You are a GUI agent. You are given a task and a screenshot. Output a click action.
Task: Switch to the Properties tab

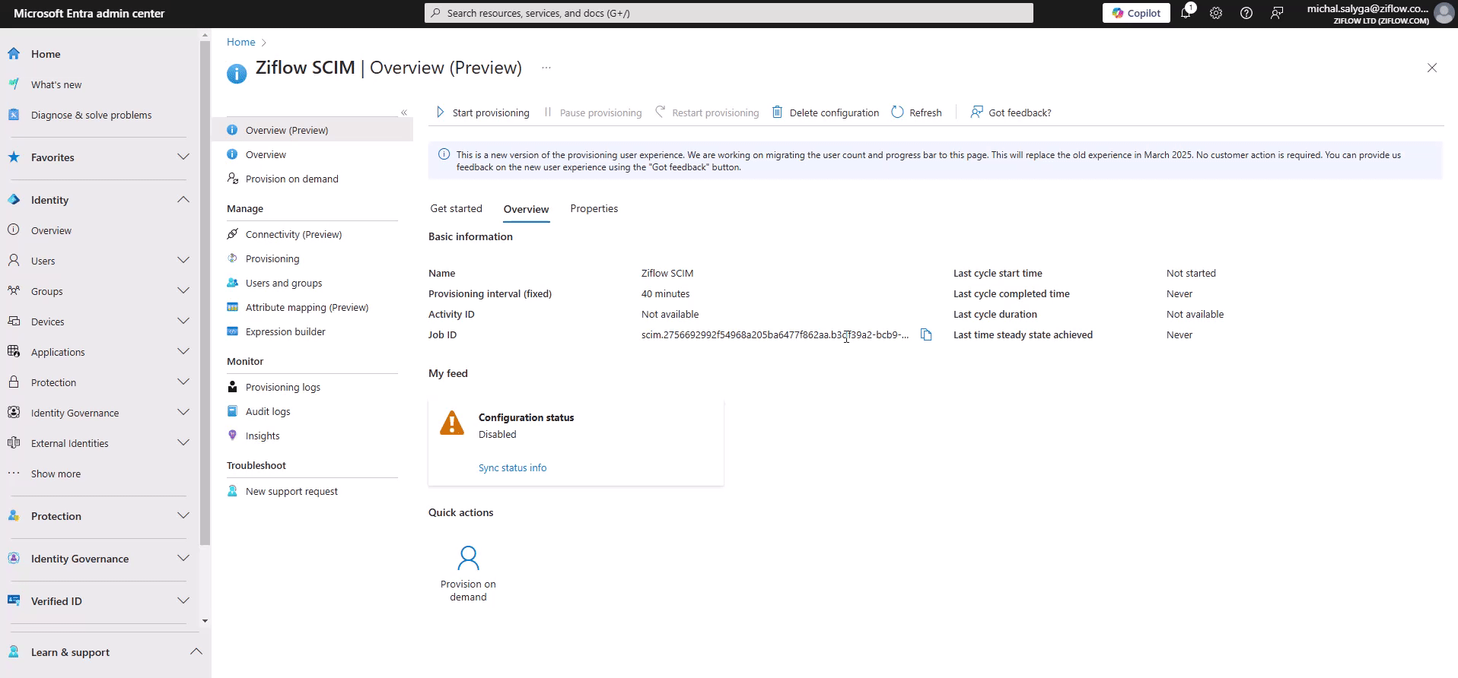click(594, 209)
